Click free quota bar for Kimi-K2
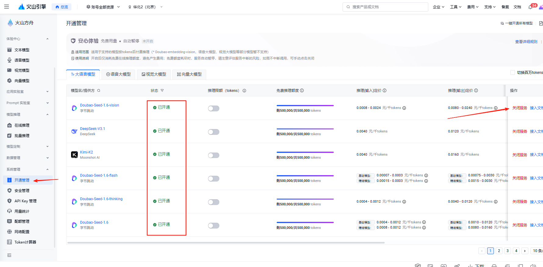Screen dimensions: 543x267 pyautogui.click(x=305, y=152)
